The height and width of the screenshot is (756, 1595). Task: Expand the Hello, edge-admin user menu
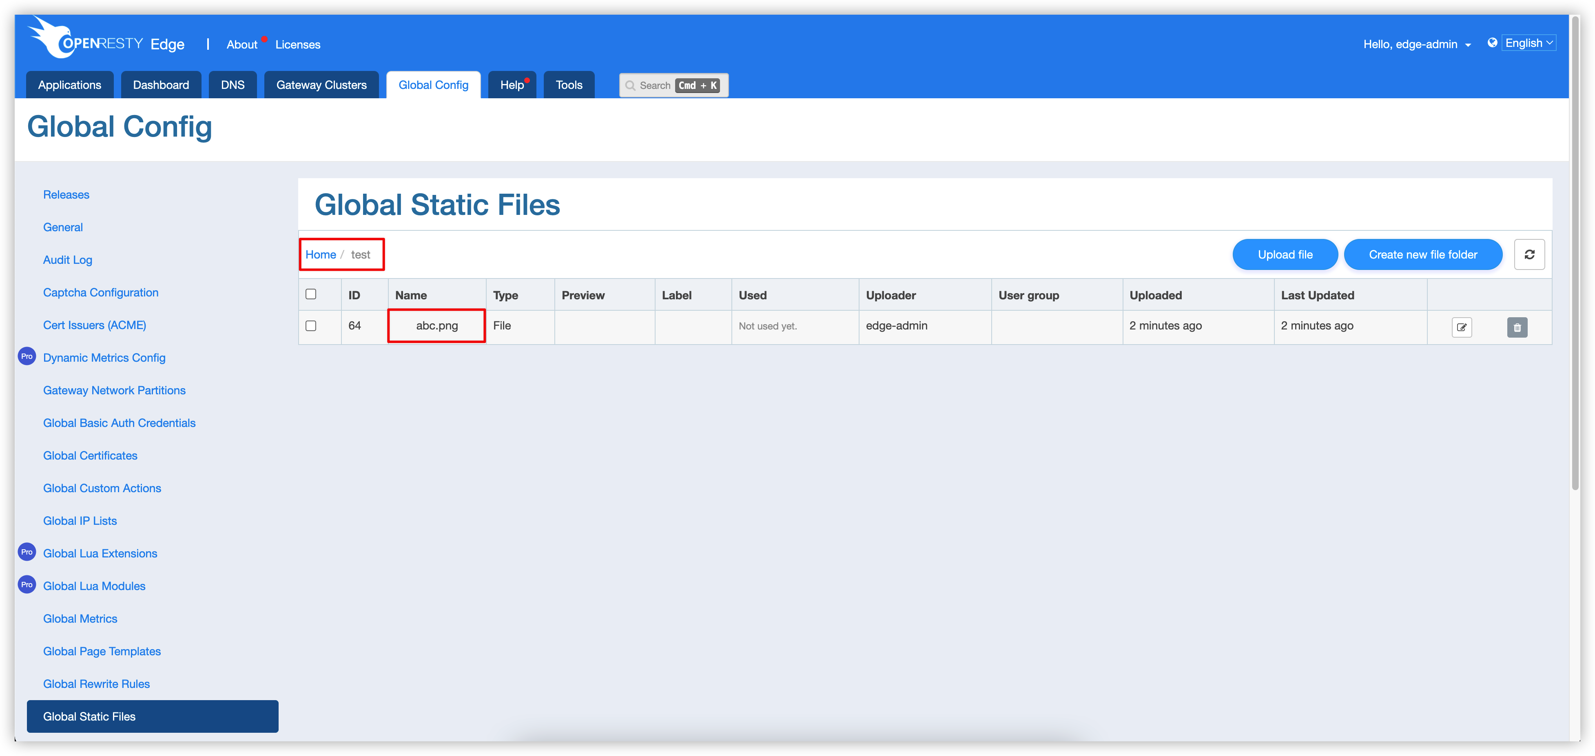pos(1417,44)
